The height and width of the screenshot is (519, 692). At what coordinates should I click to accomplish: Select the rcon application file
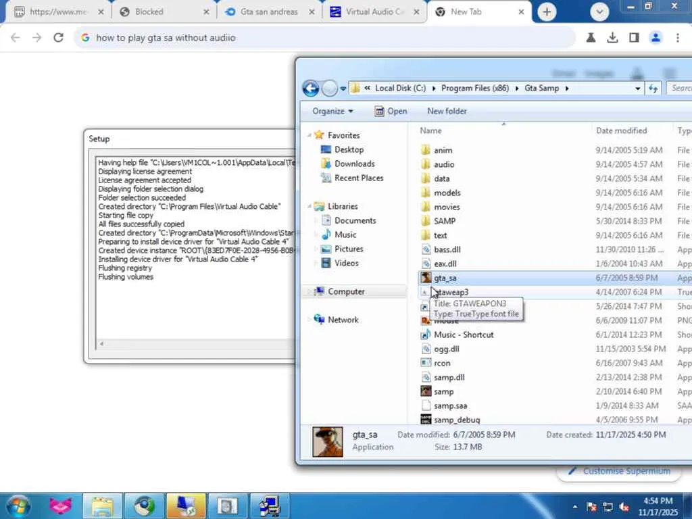point(442,363)
